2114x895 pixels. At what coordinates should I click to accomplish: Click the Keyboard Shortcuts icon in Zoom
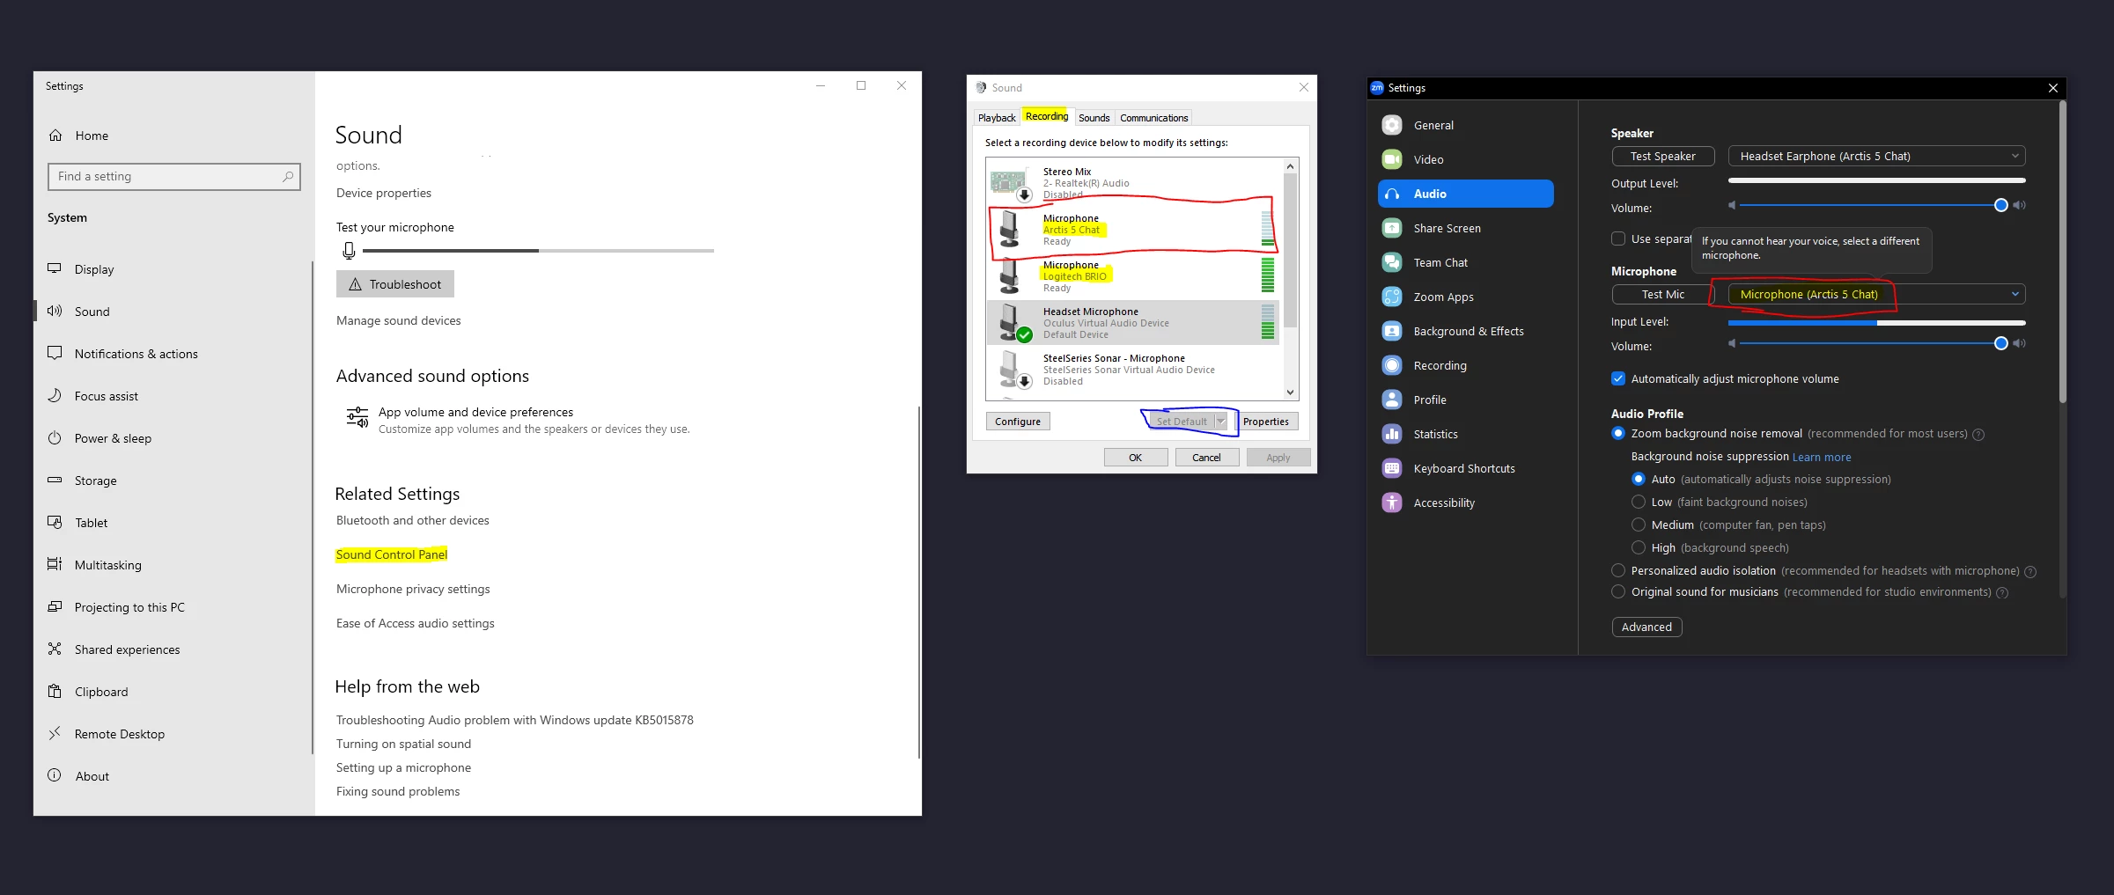click(1391, 468)
